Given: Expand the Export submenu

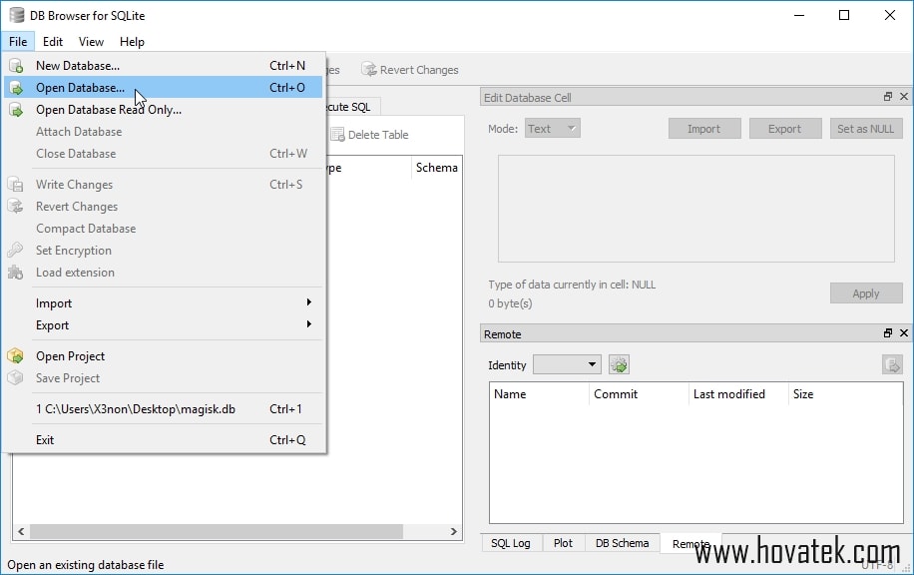Looking at the screenshot, I should tap(164, 325).
